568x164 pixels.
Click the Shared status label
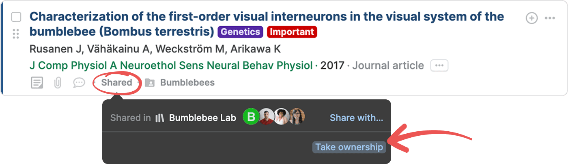[x=117, y=83]
